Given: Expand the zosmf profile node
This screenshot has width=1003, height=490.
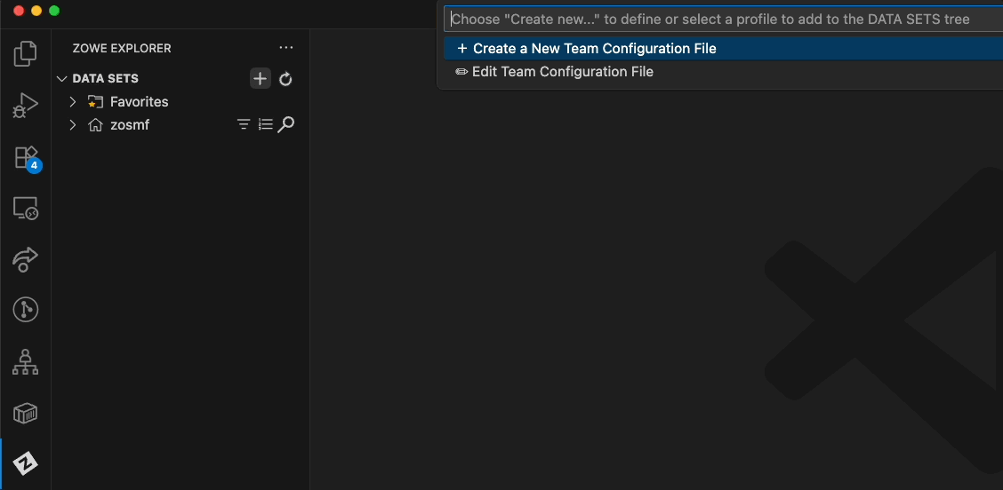Looking at the screenshot, I should coord(73,124).
